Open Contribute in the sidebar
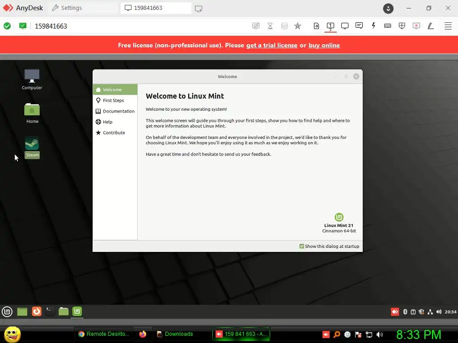This screenshot has height=343, width=458. click(115, 133)
